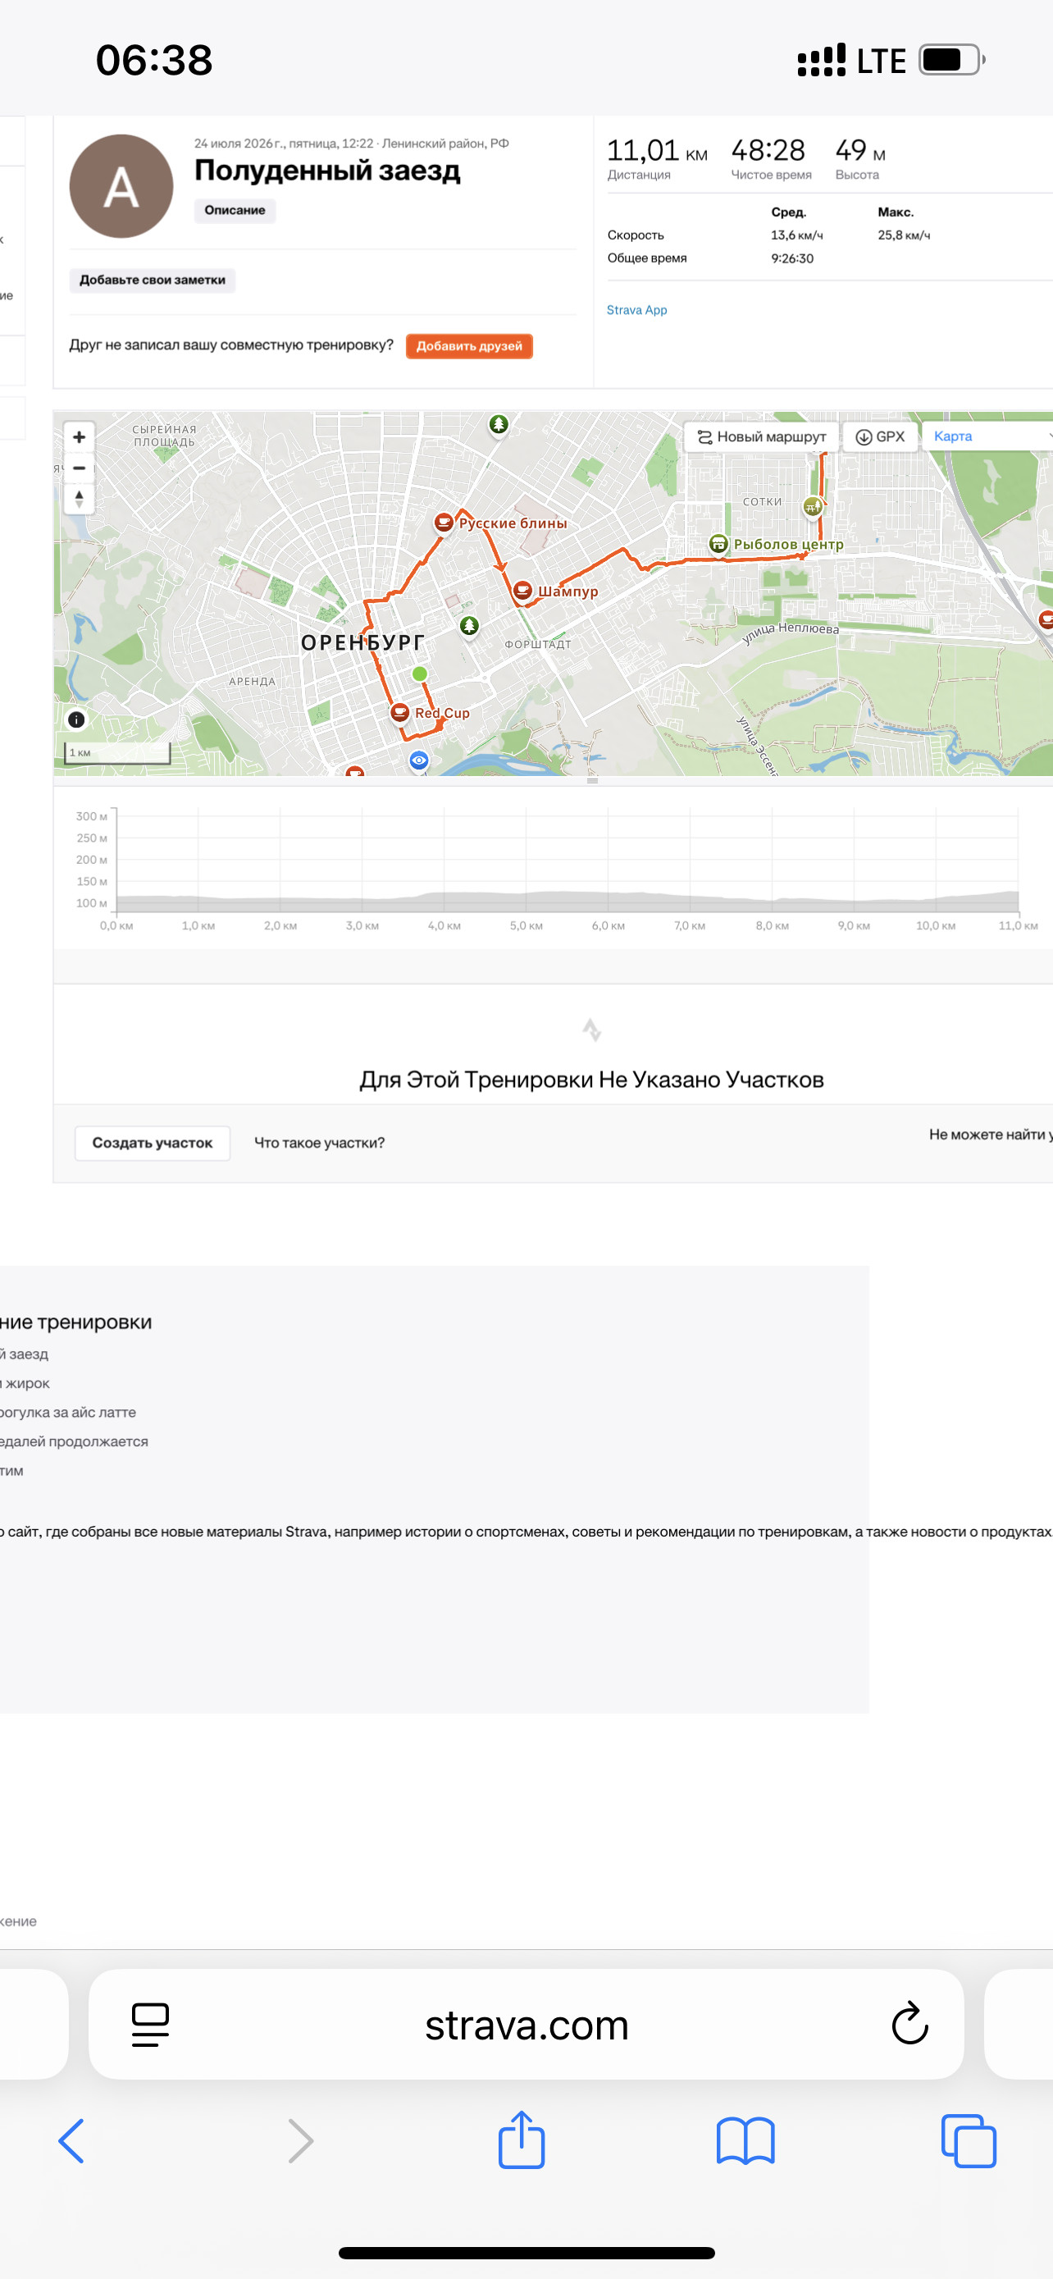Screen dimensions: 1053x2279
Task: Zoom in on the map with plus
Action: coord(79,437)
